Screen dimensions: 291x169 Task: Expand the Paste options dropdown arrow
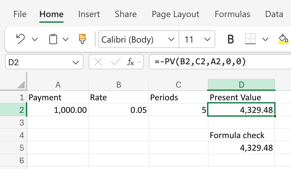[66, 39]
